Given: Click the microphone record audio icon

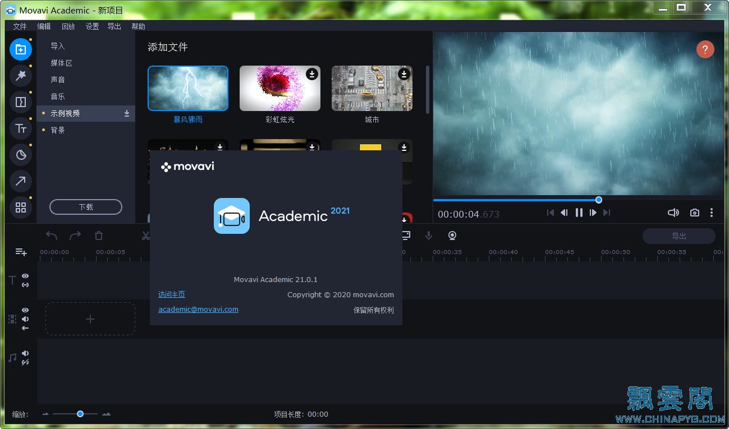Looking at the screenshot, I should pyautogui.click(x=429, y=236).
